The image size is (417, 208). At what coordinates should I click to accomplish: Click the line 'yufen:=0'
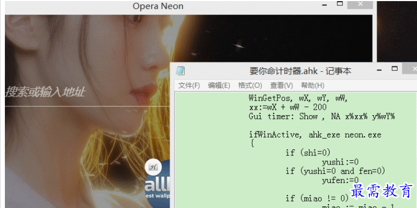[340, 180]
